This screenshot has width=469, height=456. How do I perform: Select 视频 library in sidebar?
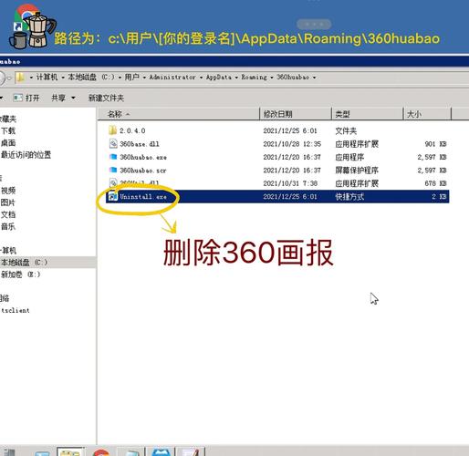pyautogui.click(x=8, y=191)
